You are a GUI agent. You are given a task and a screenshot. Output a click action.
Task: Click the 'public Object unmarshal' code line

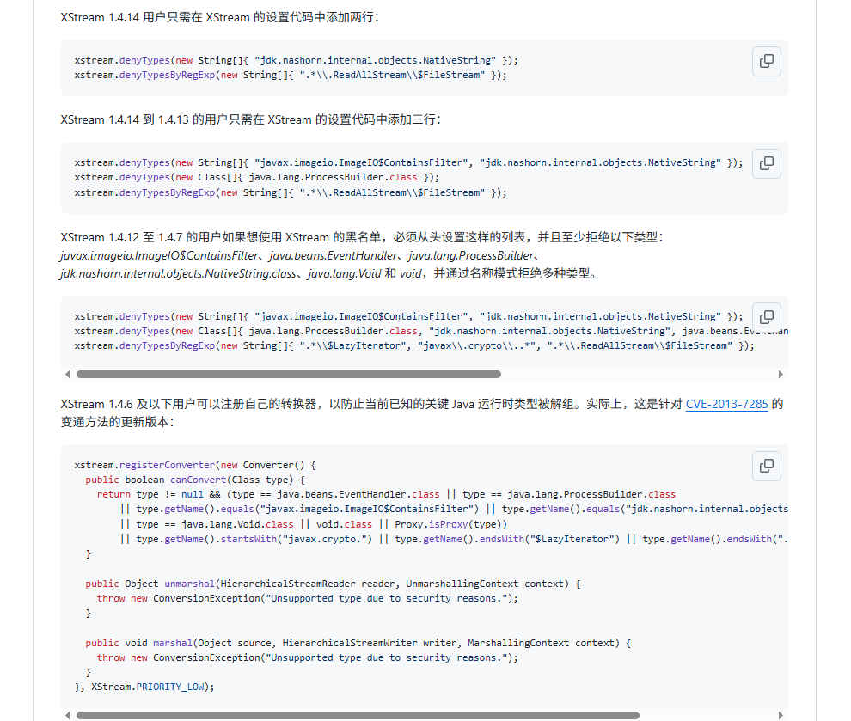(x=333, y=584)
